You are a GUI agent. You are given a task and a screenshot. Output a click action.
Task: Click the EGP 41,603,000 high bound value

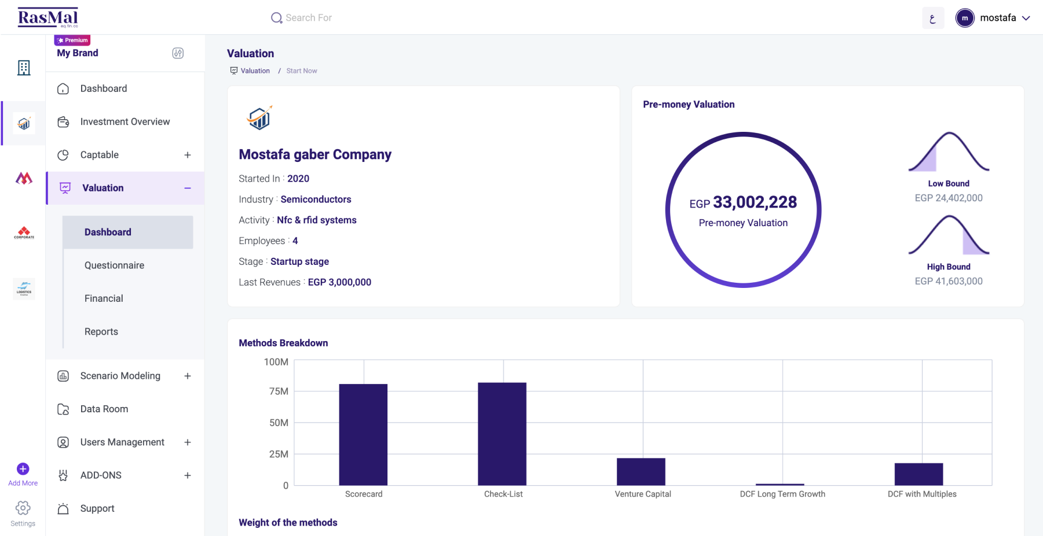[949, 282]
